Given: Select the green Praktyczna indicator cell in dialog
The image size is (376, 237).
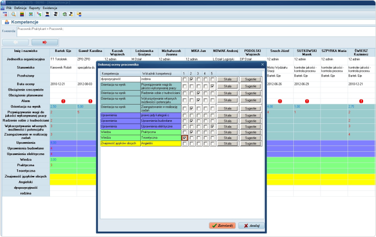Looking at the screenshot, I should [x=161, y=132].
